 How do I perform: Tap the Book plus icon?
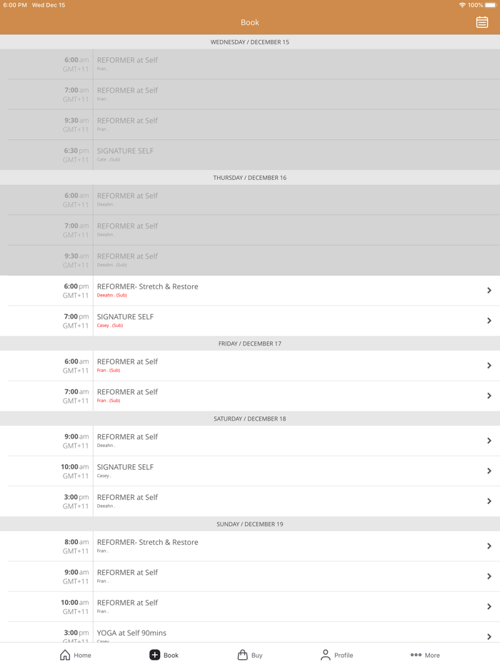tap(154, 655)
